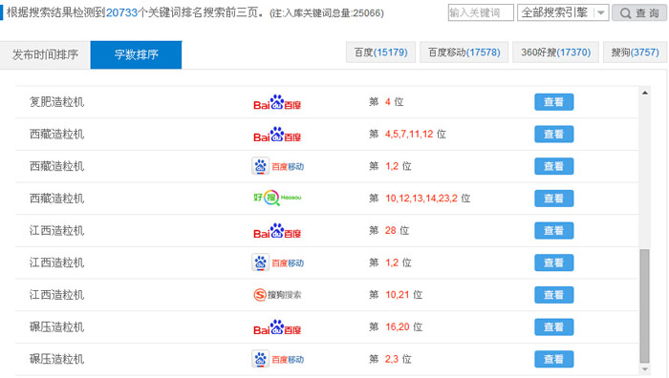669x378 pixels.
Task: Filter by 百度(15179) tab
Action: 381,52
